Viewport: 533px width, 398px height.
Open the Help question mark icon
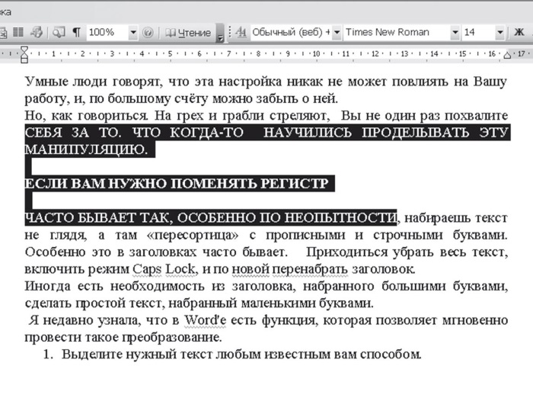148,33
